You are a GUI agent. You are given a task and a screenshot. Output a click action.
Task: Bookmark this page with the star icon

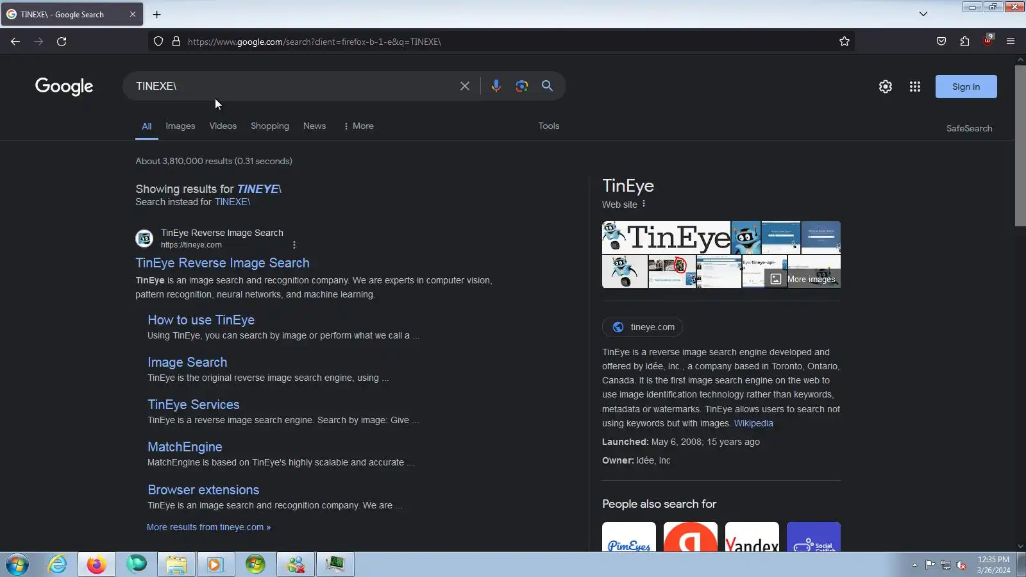coord(845,42)
